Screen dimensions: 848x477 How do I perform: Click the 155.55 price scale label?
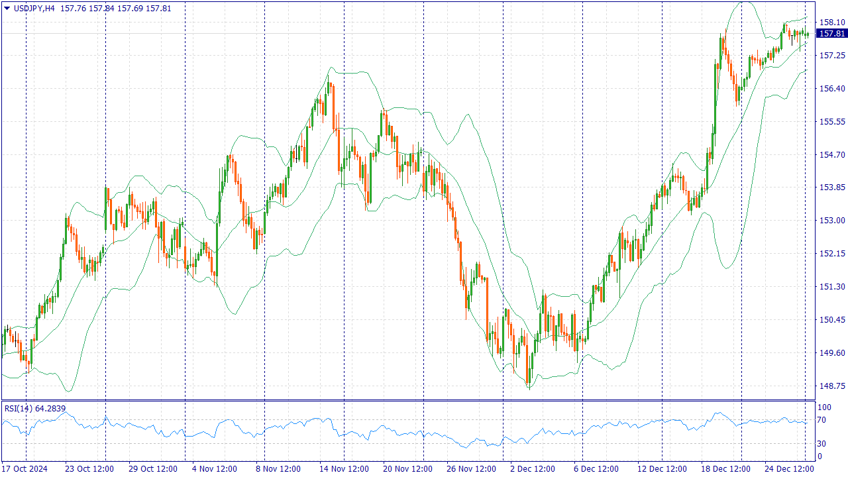coord(831,122)
